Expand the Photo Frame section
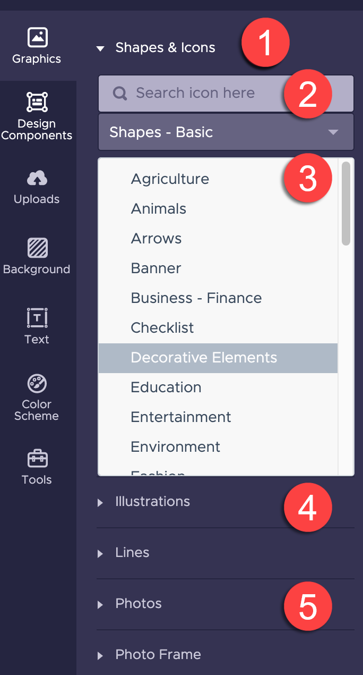This screenshot has height=675, width=363. [x=157, y=654]
